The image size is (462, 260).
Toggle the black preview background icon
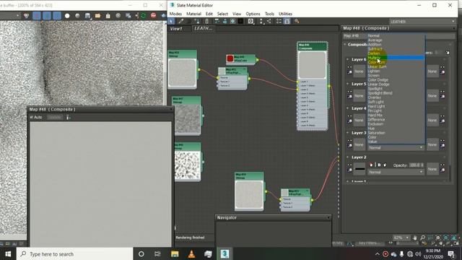[x=240, y=21]
